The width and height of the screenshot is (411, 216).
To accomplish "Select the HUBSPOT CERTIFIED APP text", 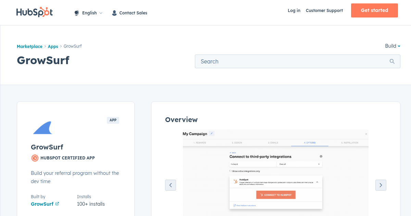I will 67,158.
